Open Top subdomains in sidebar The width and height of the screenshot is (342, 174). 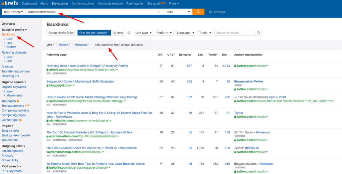(x=13, y=106)
